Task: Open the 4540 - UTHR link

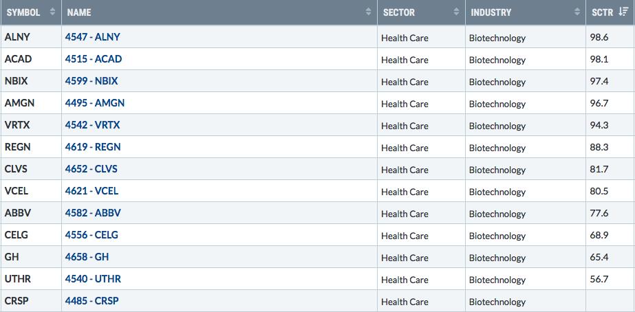Action: [x=93, y=279]
